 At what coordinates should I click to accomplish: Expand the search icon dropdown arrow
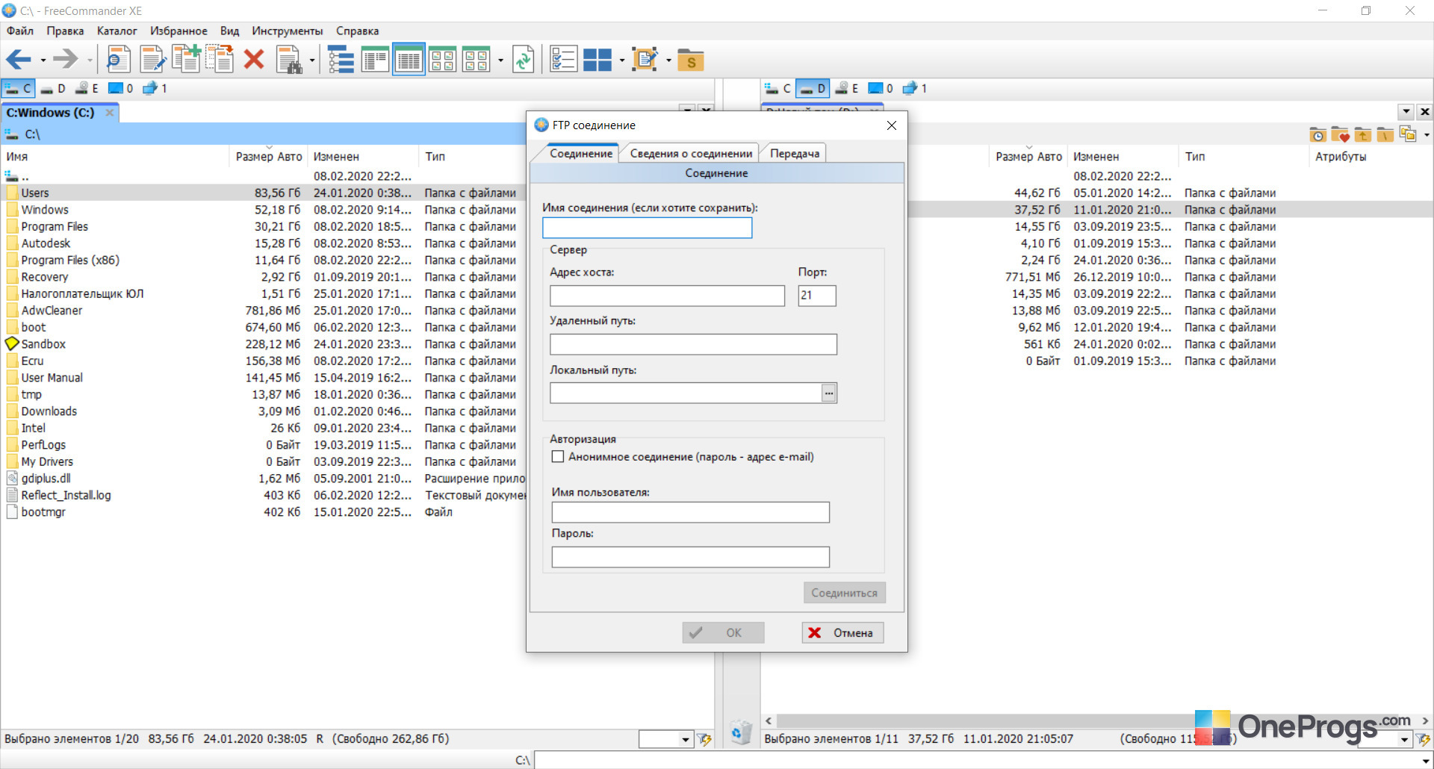click(311, 60)
